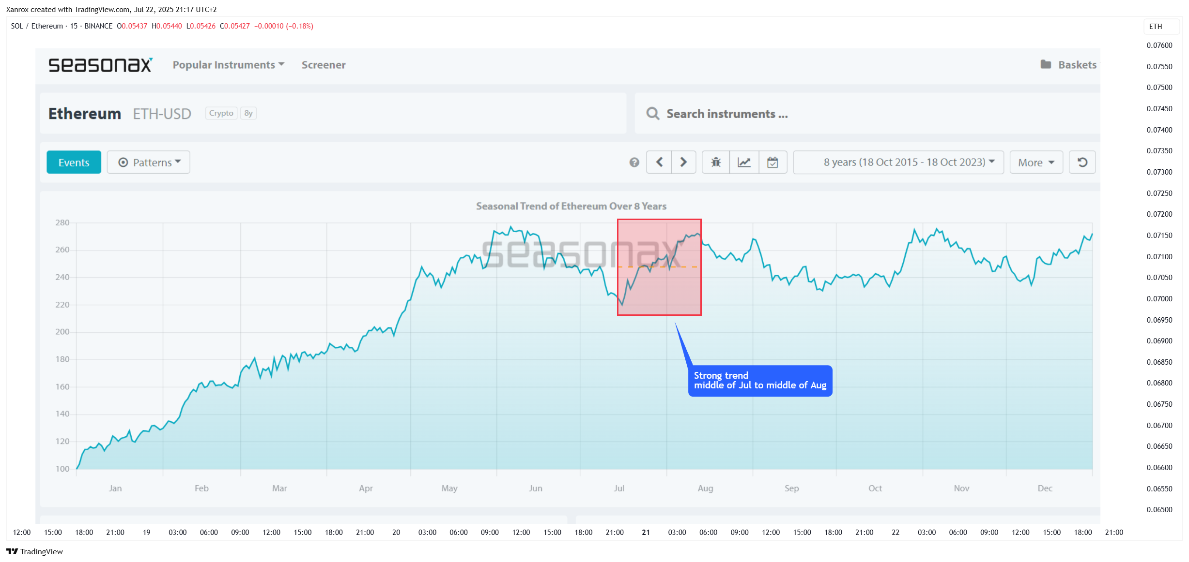Click the bold 21 date on time axis
Screen dimensions: 1189x562
point(646,532)
